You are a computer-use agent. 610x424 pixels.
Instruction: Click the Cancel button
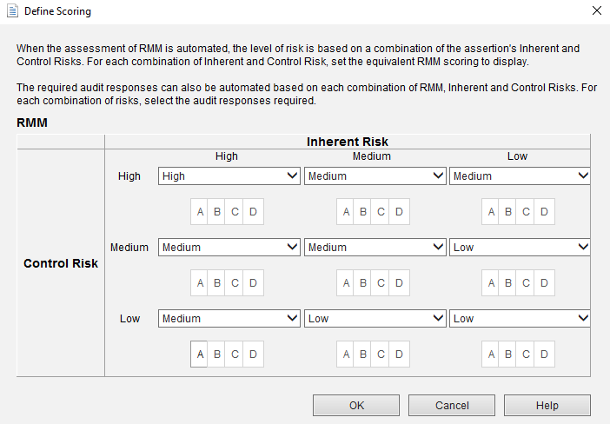coord(451,405)
